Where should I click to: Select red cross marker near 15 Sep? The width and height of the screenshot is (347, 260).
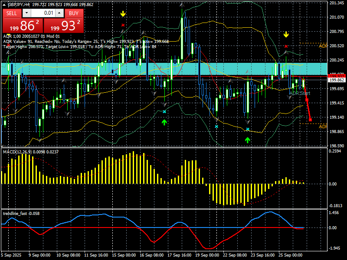pos(123,25)
